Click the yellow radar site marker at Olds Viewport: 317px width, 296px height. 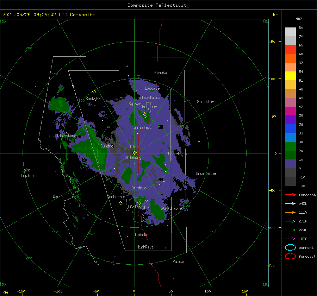(x=135, y=153)
